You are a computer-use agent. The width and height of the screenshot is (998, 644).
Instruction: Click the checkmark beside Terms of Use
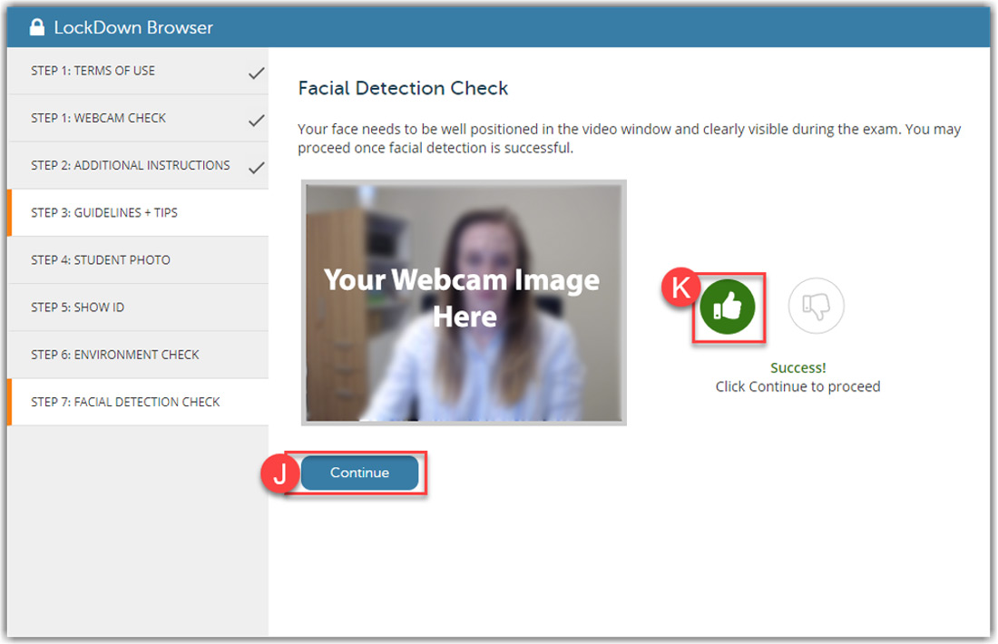tap(257, 73)
